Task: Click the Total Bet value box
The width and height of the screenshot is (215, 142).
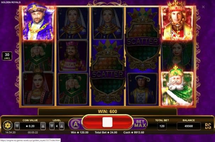Action: [162, 126]
